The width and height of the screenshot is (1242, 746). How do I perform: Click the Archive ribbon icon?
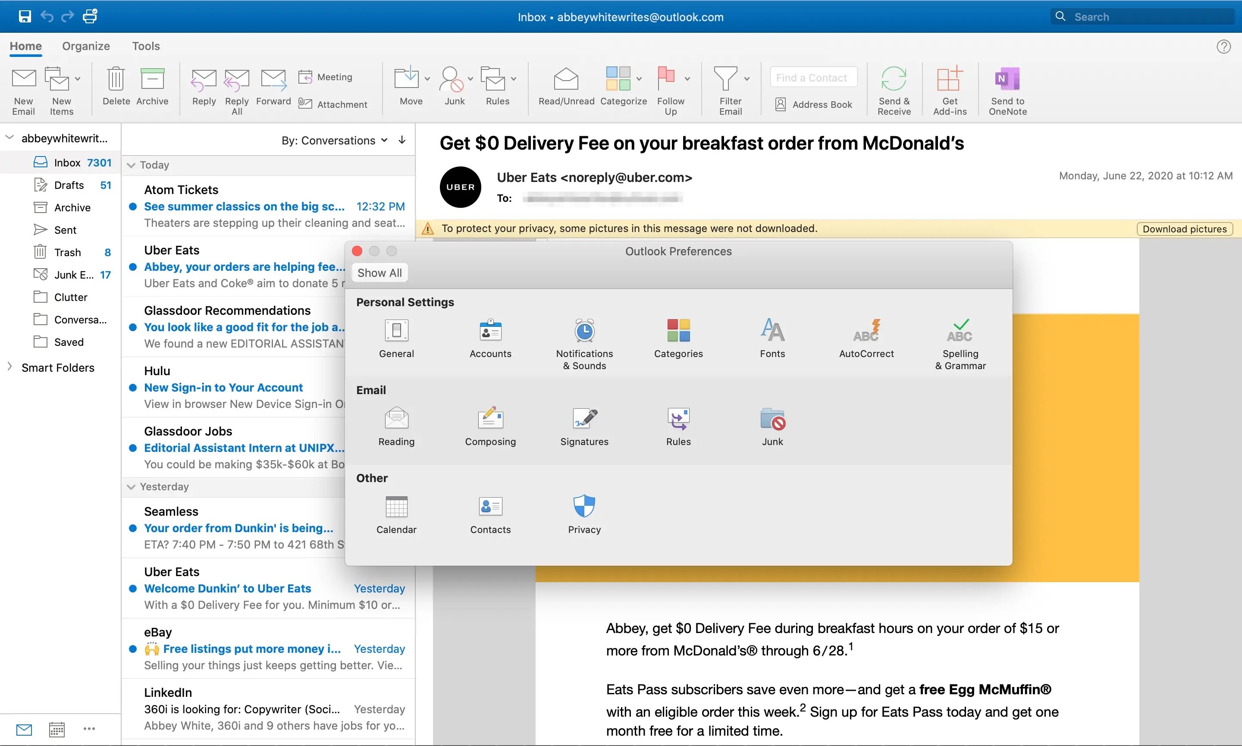(152, 79)
